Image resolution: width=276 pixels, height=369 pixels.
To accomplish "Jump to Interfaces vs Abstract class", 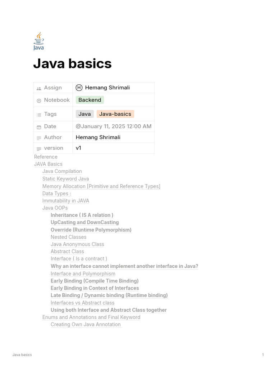I will click(82, 303).
